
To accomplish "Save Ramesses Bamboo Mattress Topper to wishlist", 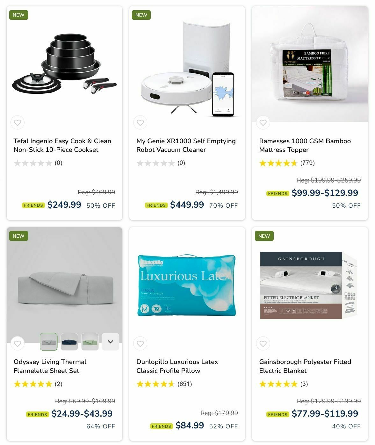I will [263, 122].
